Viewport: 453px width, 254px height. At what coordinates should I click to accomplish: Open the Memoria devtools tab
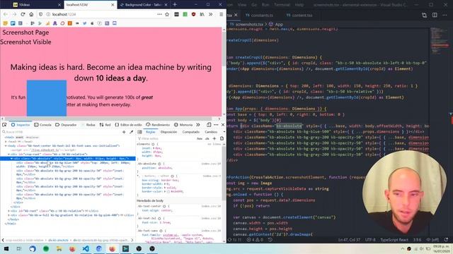tap(183, 125)
